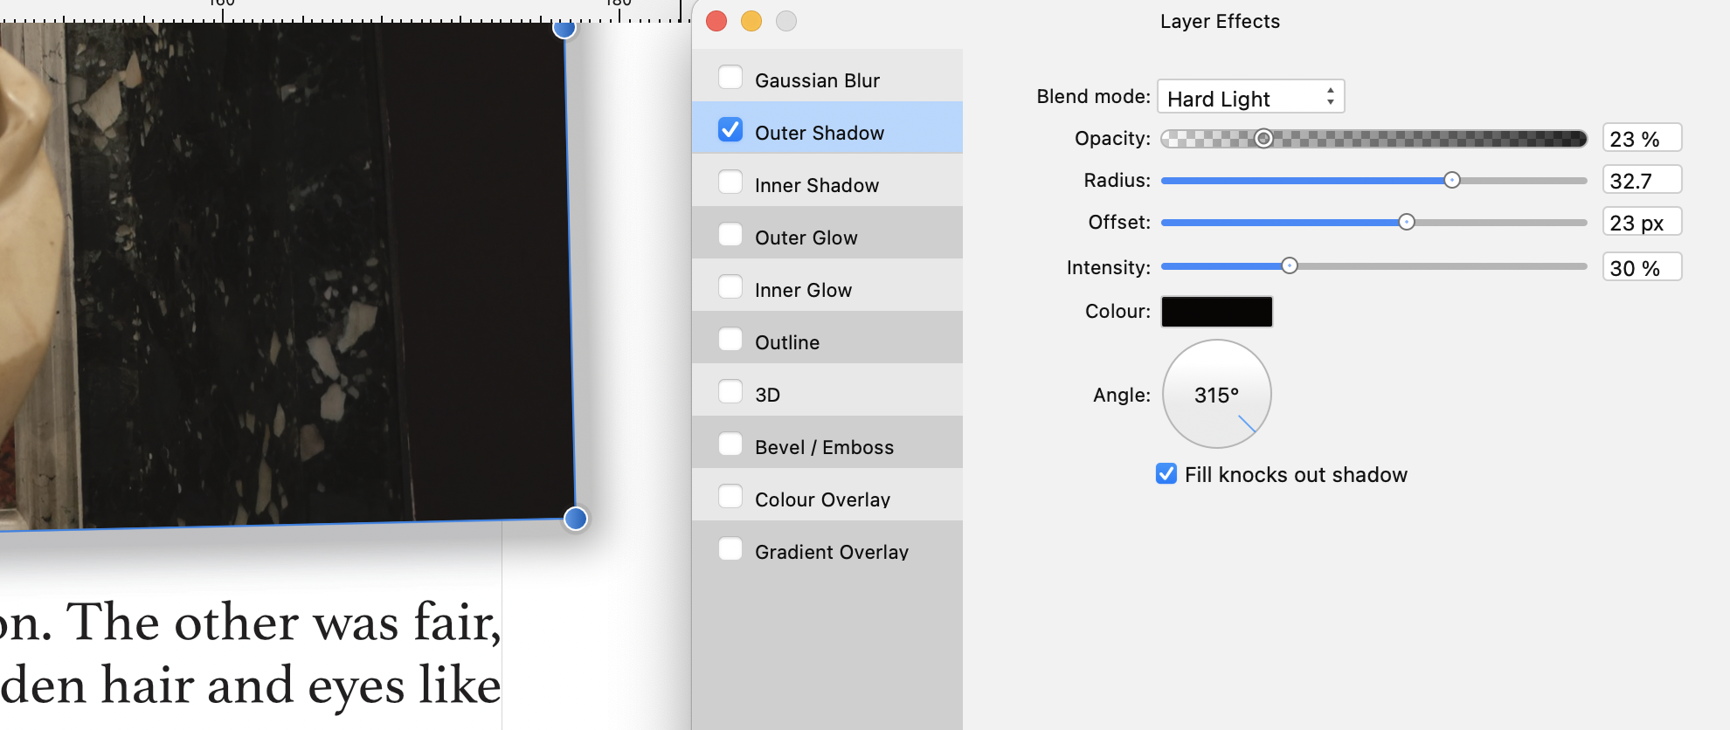Viewport: 1730px width, 730px height.
Task: Select the Inner Glow effect row
Action: (x=827, y=286)
